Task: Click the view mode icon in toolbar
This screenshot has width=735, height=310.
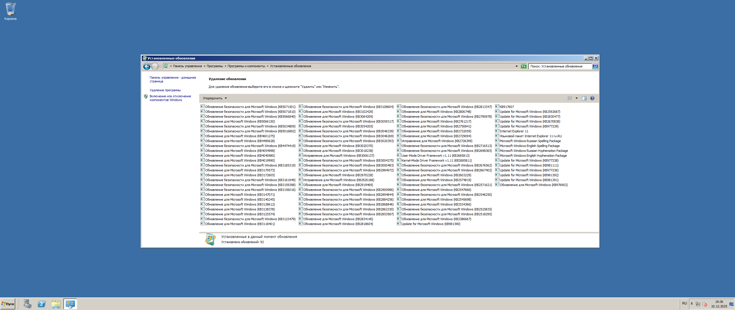Action: [x=569, y=98]
